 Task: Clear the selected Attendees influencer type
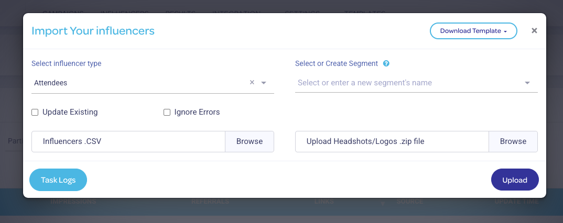(252, 82)
